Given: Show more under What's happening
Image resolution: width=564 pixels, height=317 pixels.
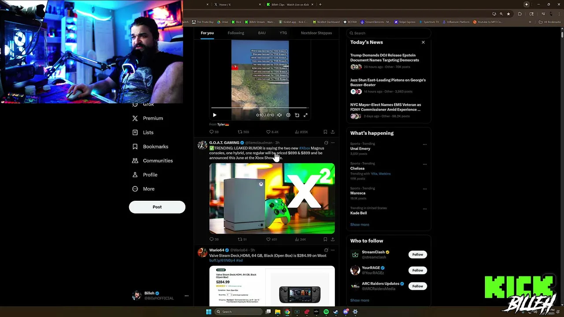Looking at the screenshot, I should coord(360,225).
